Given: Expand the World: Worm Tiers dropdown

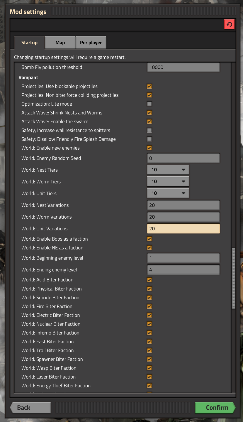Looking at the screenshot, I should (x=168, y=181).
